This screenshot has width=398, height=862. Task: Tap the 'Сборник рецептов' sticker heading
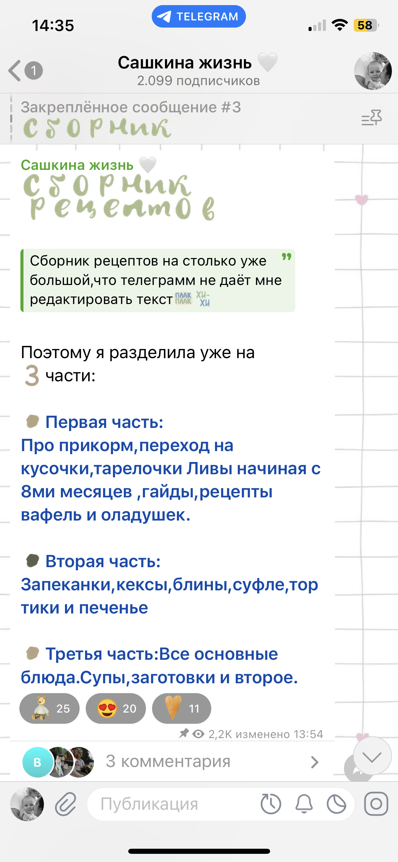tap(119, 197)
